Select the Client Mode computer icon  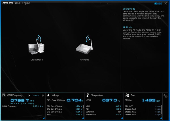click(36, 45)
